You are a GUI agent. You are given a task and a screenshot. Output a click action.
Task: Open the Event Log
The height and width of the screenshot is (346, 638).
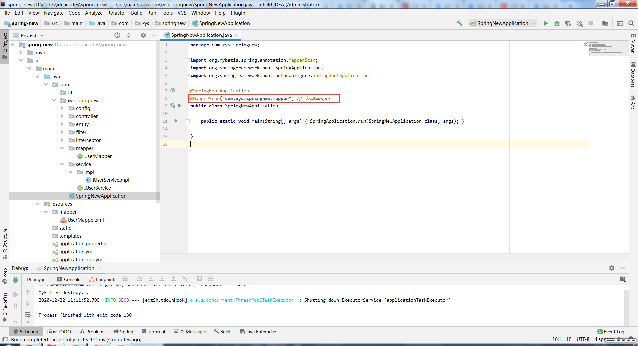point(611,332)
